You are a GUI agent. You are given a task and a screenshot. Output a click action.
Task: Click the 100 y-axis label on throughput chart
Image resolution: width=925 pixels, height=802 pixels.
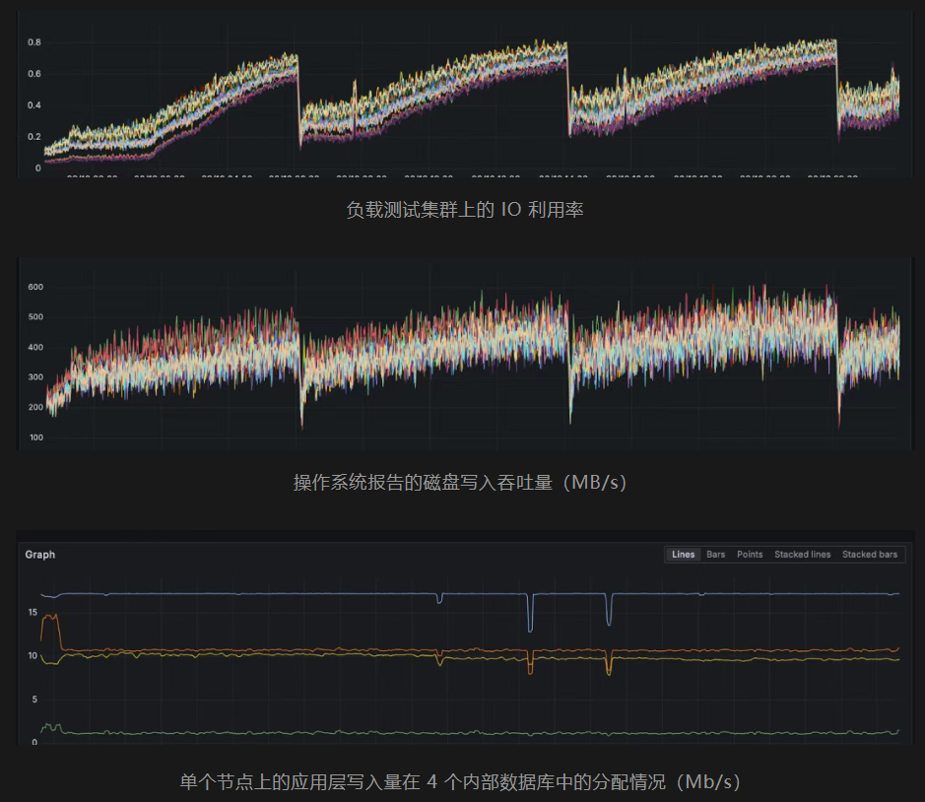pyautogui.click(x=35, y=437)
